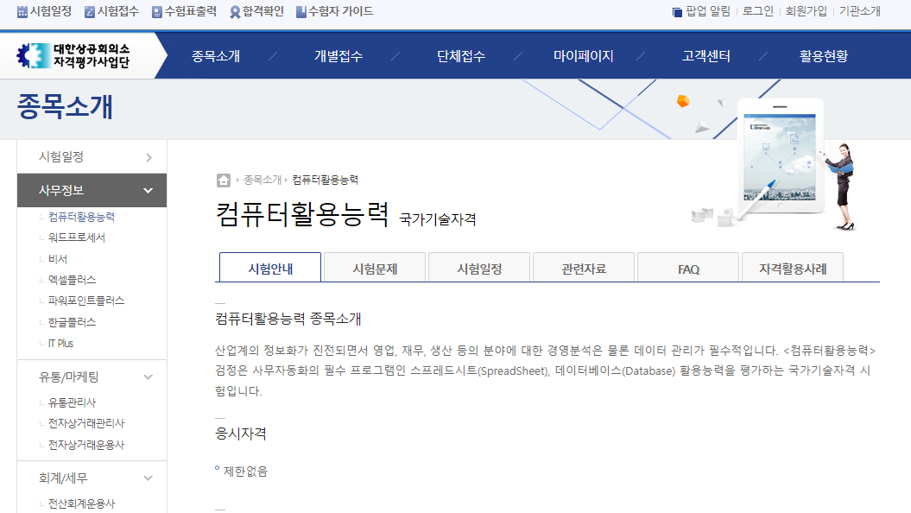
Task: Open 팝업 알림 text link
Action: pyautogui.click(x=708, y=11)
